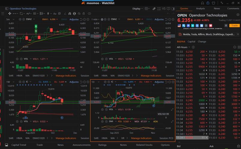Click Adjusted label in 1W chart
The image size is (241, 149).
click(74, 82)
